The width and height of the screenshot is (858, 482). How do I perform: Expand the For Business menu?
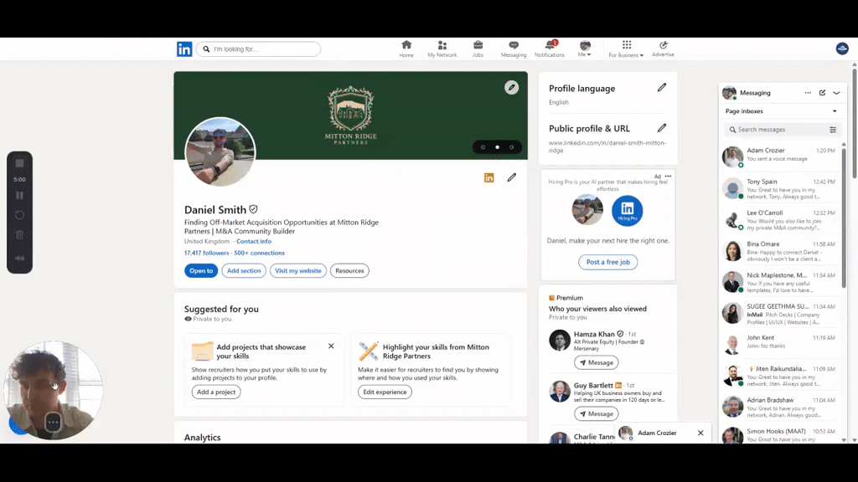coord(626,49)
